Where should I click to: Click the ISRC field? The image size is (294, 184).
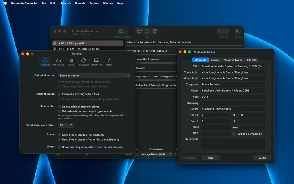216,134
